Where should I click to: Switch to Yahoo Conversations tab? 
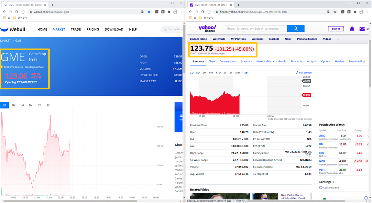228,62
